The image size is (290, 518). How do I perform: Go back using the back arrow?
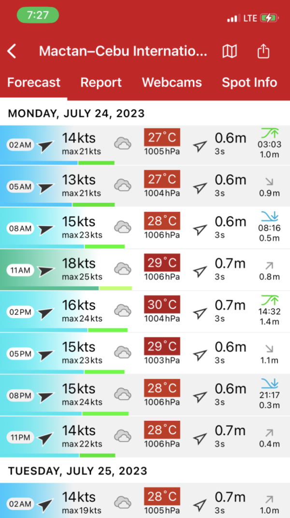tap(12, 51)
